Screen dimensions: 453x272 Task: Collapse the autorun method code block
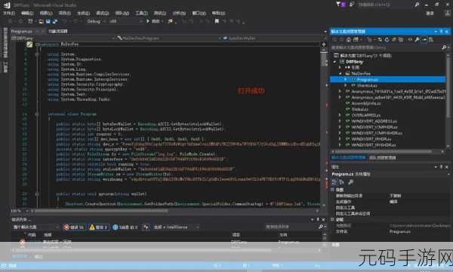(37, 194)
